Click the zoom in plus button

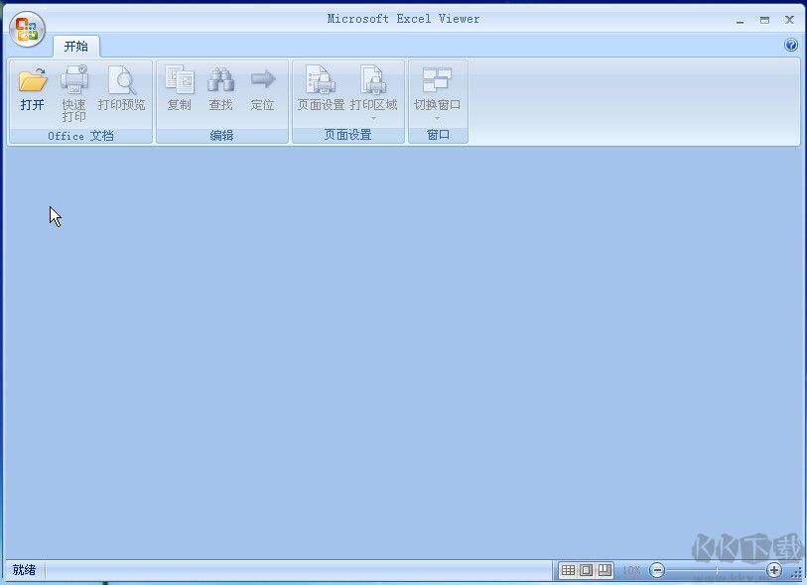point(773,570)
